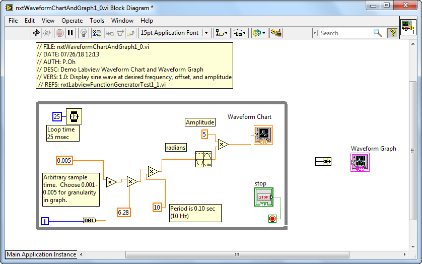Select the DBL conversion node

(x=89, y=221)
